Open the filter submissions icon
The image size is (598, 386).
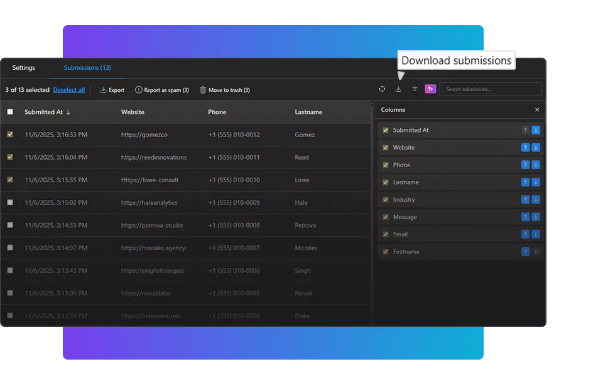click(x=415, y=89)
